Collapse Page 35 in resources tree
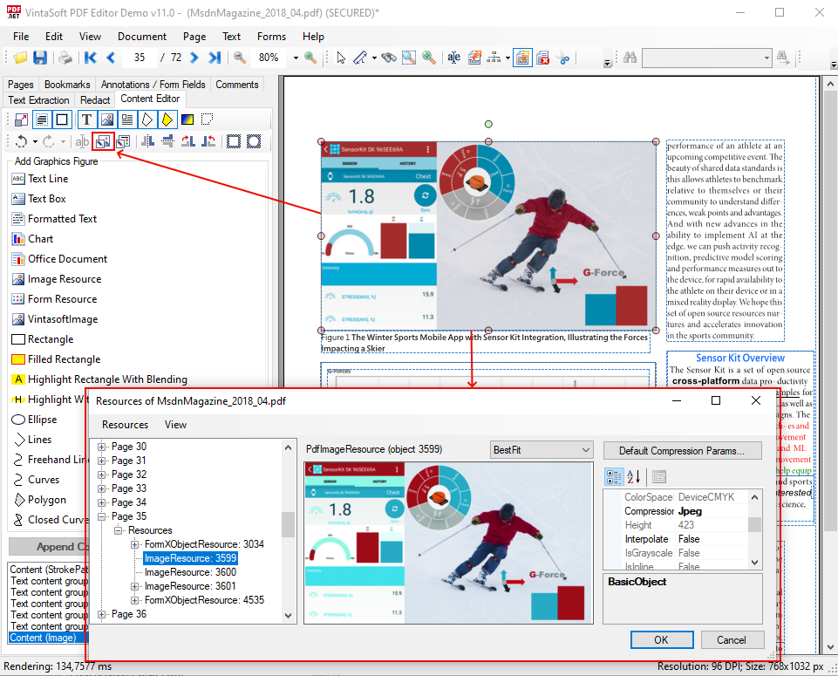The width and height of the screenshot is (838, 676). [x=101, y=516]
